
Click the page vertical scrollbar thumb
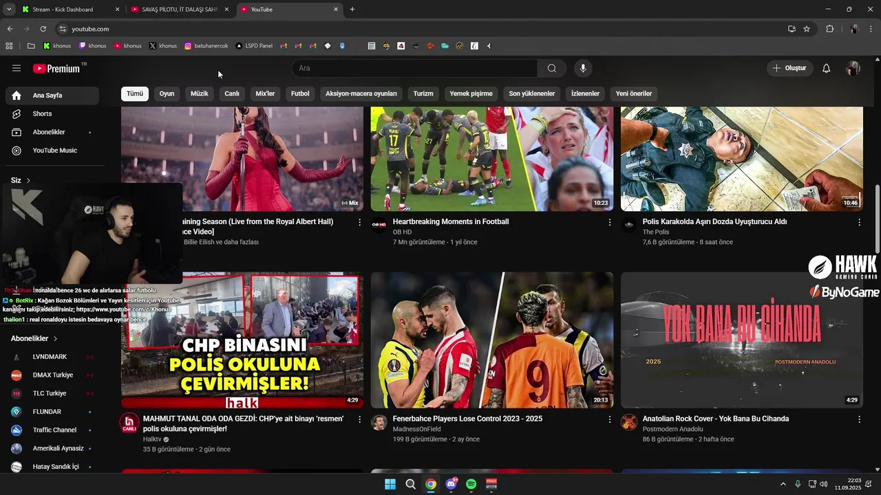coord(877,219)
